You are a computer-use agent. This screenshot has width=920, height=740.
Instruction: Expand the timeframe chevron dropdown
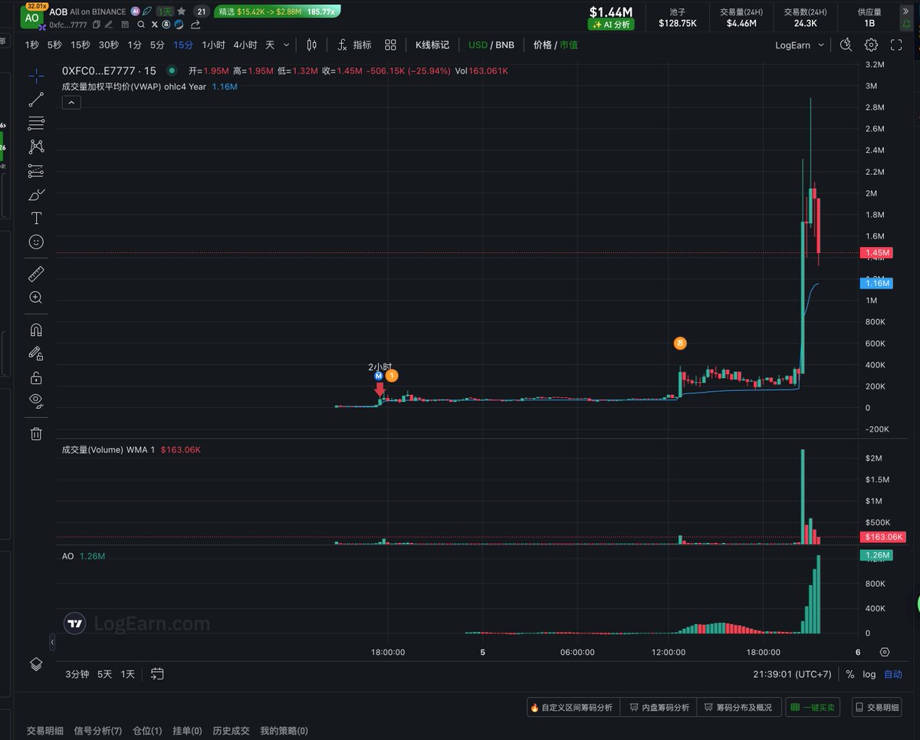(x=287, y=45)
